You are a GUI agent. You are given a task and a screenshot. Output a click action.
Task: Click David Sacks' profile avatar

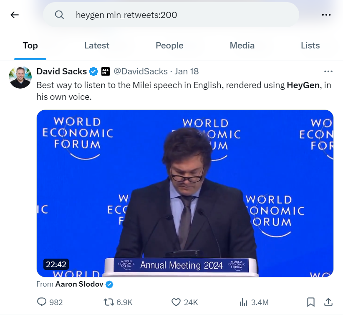tap(20, 77)
